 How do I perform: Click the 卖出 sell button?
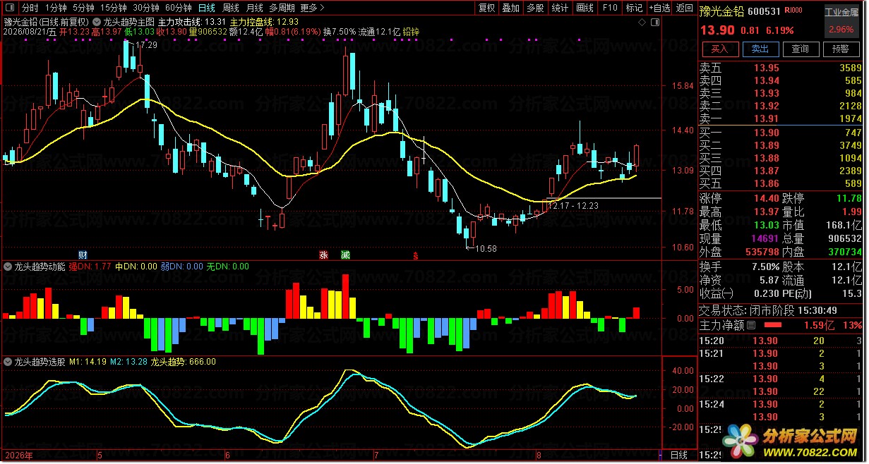[760, 49]
